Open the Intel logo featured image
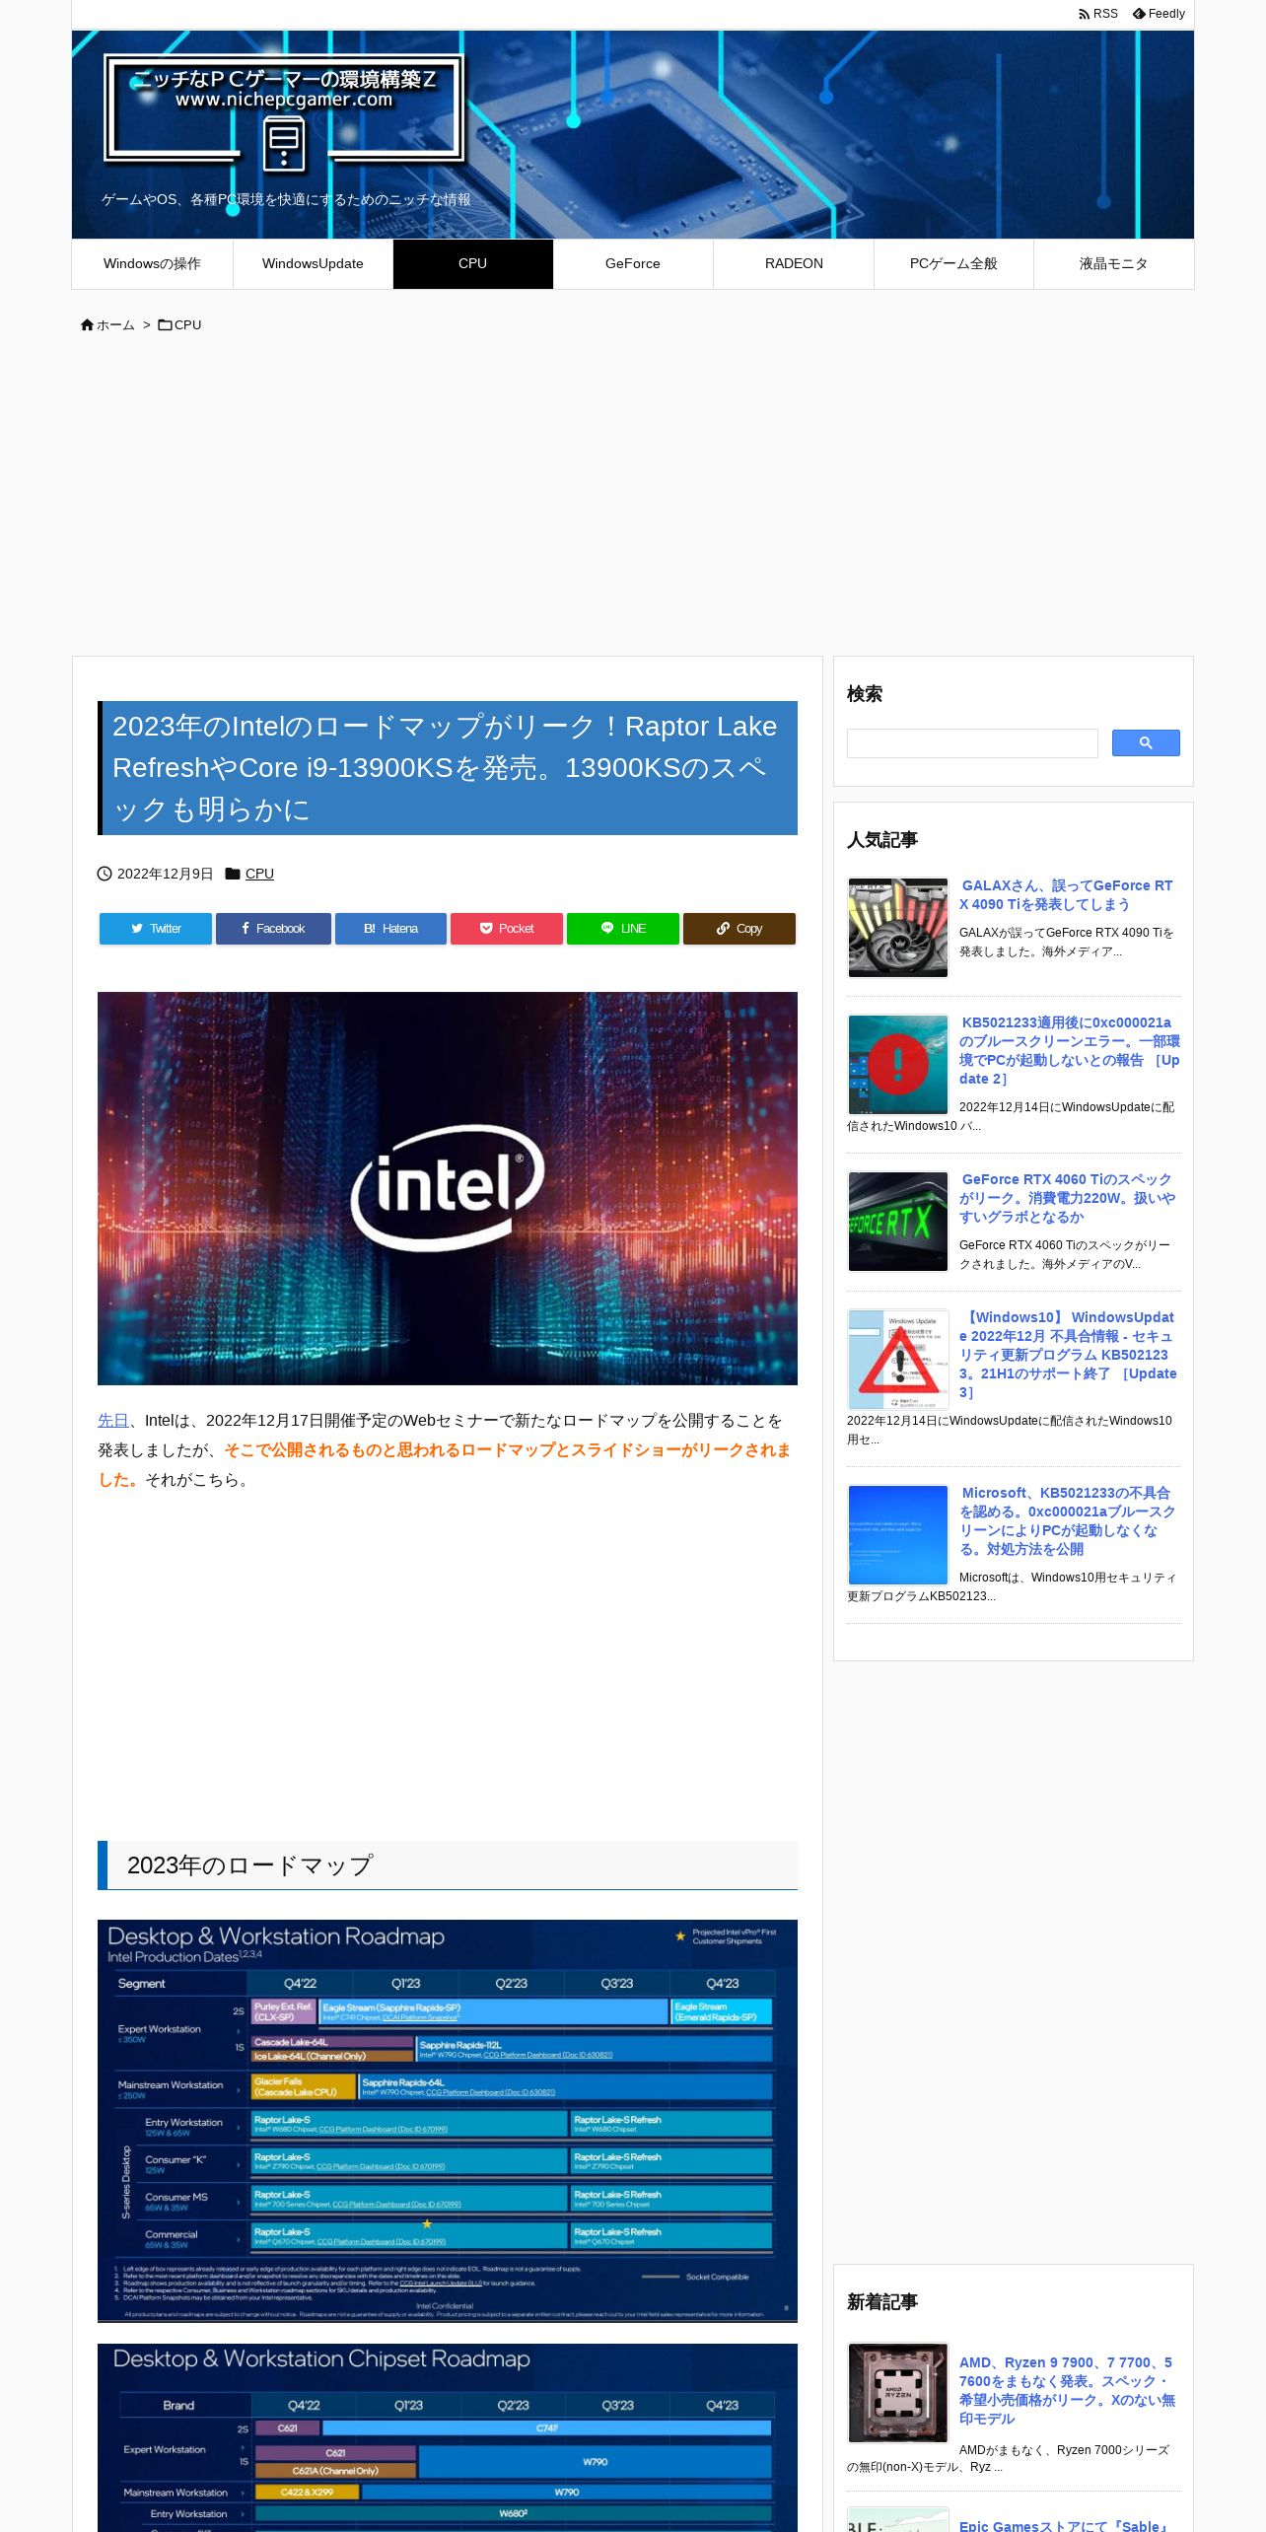The height and width of the screenshot is (2532, 1266). [448, 1188]
